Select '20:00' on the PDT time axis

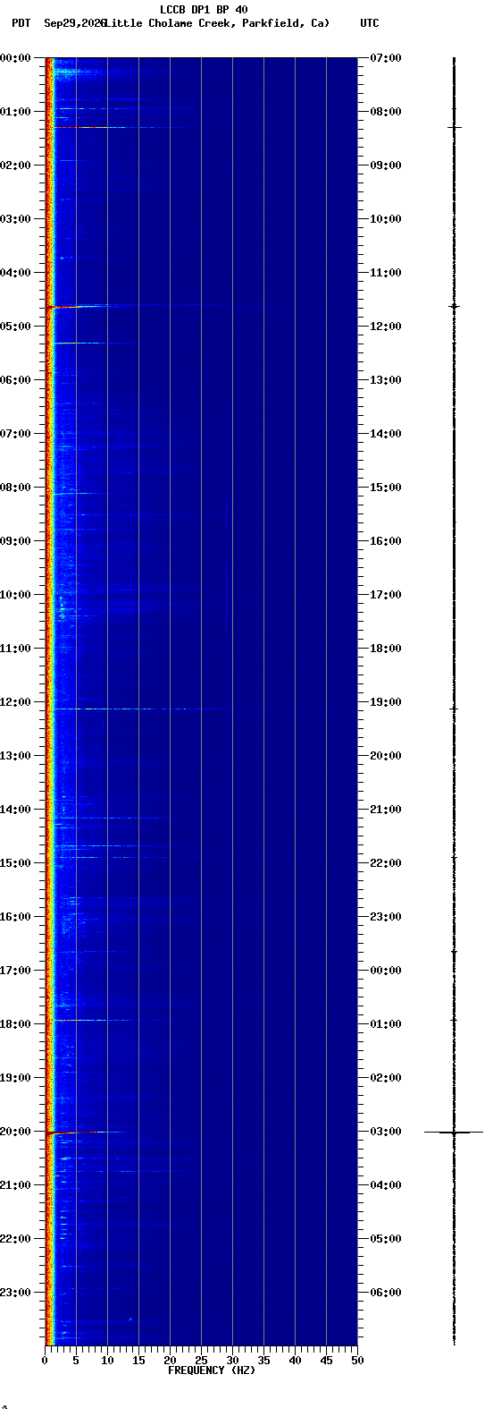(16, 1132)
